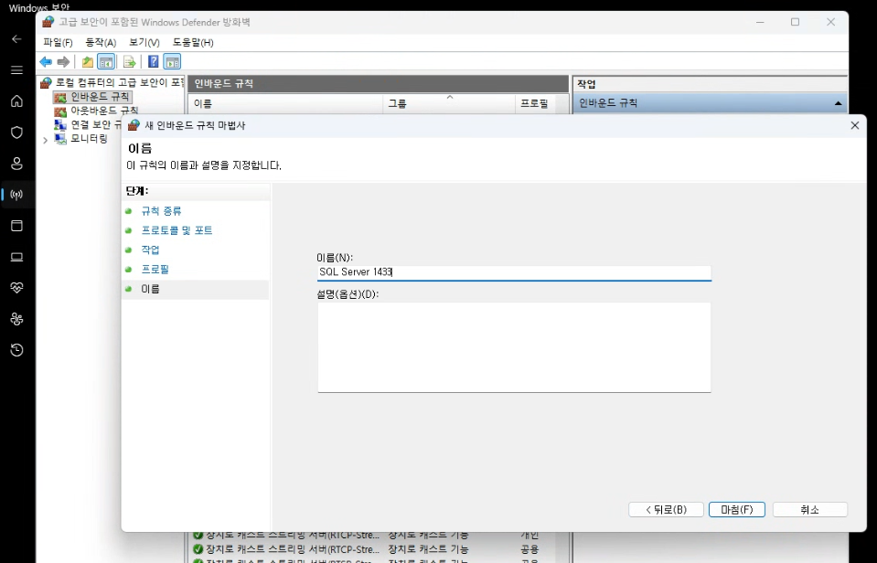877x563 pixels.
Task: Go to the 프로토콜 및 포트 step
Action: (176, 230)
